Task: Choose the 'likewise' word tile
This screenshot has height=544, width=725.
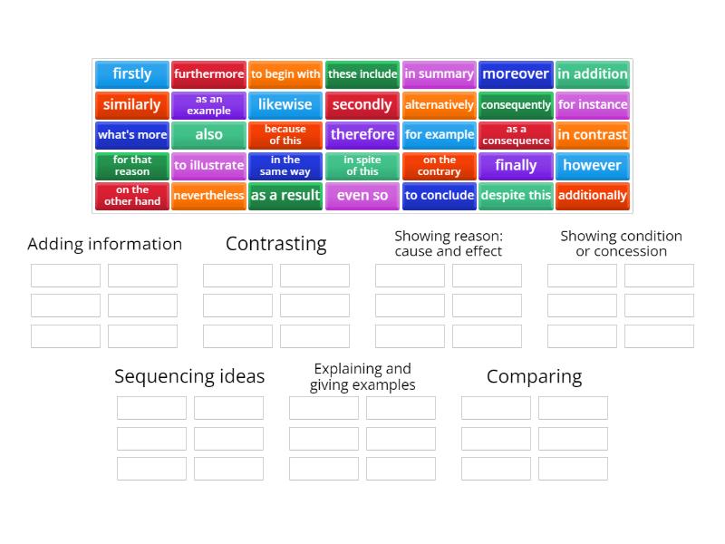Action: click(x=285, y=105)
